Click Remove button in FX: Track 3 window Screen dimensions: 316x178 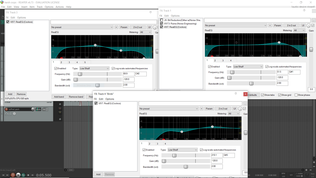pyautogui.click(x=21, y=94)
